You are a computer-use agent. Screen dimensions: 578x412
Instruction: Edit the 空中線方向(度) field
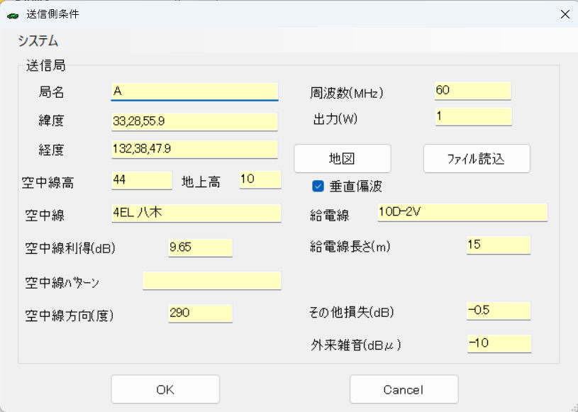click(x=200, y=313)
